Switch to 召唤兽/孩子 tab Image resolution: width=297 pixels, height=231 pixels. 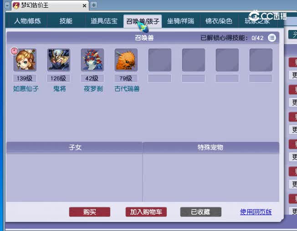click(143, 21)
